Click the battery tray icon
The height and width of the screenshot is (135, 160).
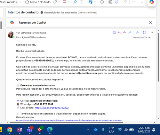click(132, 130)
